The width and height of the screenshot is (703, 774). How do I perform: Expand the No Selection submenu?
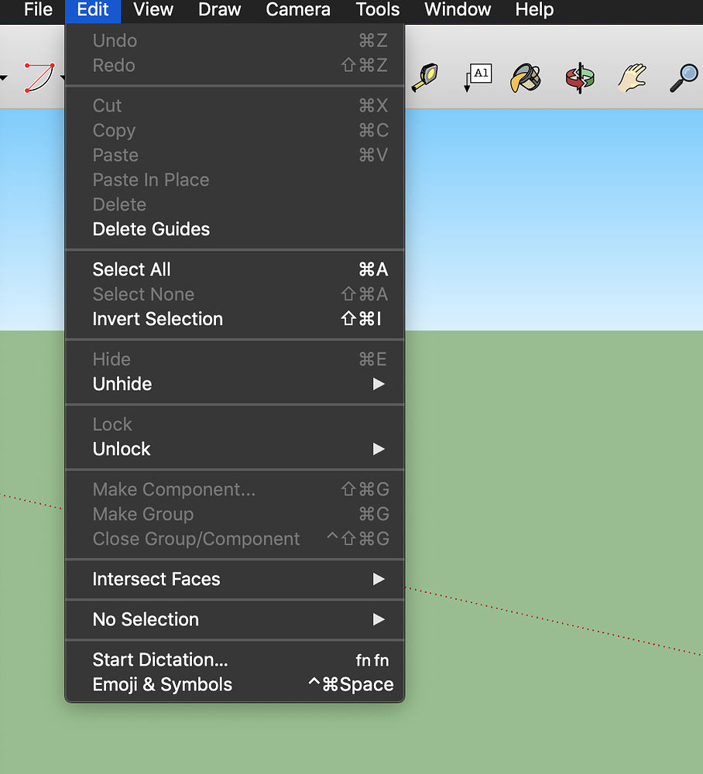pos(146,619)
